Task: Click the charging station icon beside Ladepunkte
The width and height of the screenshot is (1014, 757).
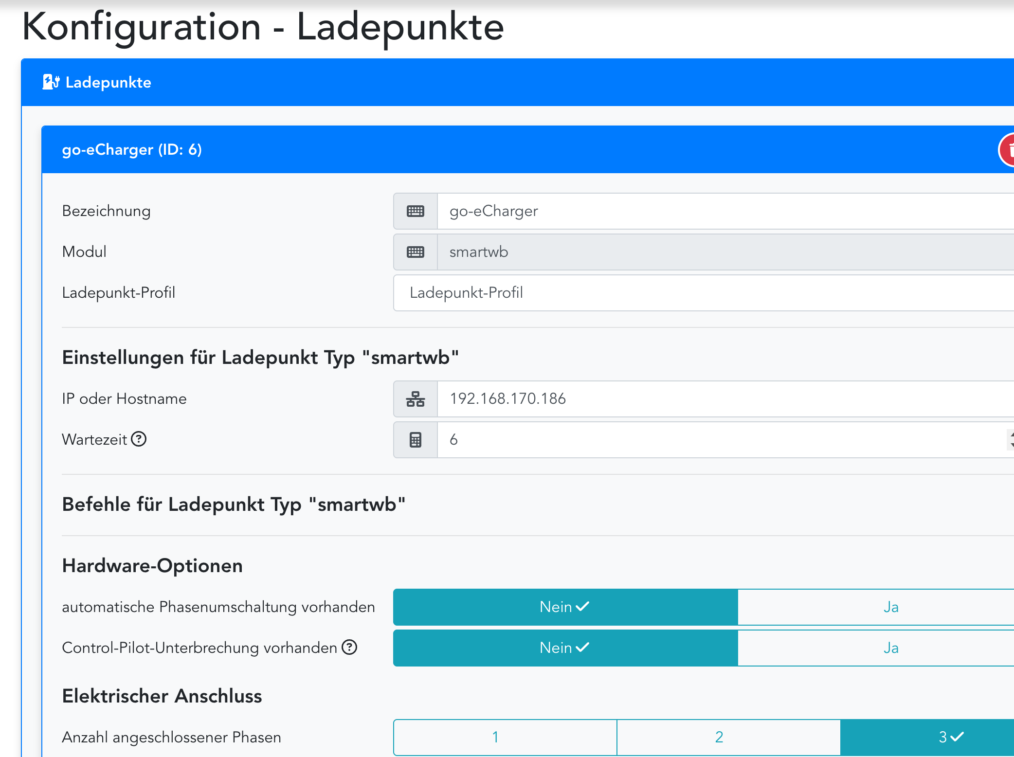Action: (x=51, y=82)
